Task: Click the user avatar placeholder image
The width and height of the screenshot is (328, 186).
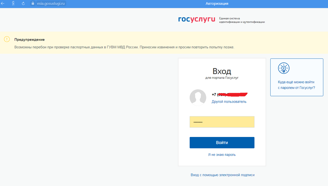Action: tap(198, 97)
